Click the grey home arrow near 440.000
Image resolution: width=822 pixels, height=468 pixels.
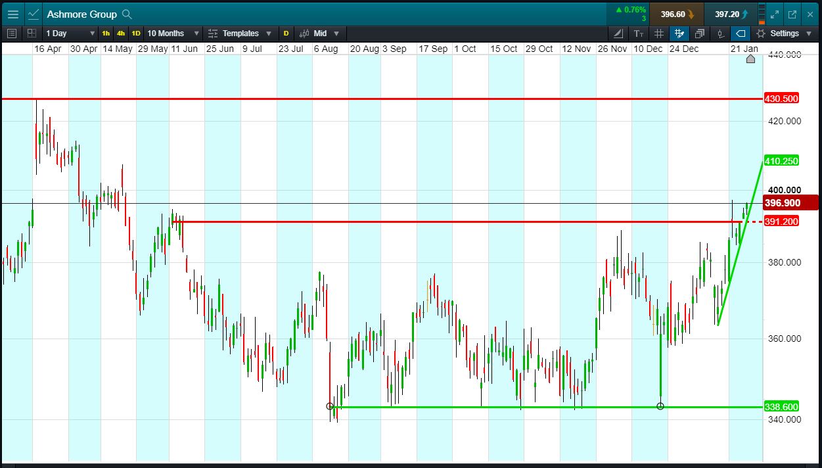tap(751, 59)
